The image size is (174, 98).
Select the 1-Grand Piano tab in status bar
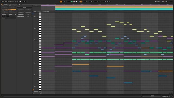(x=165, y=96)
